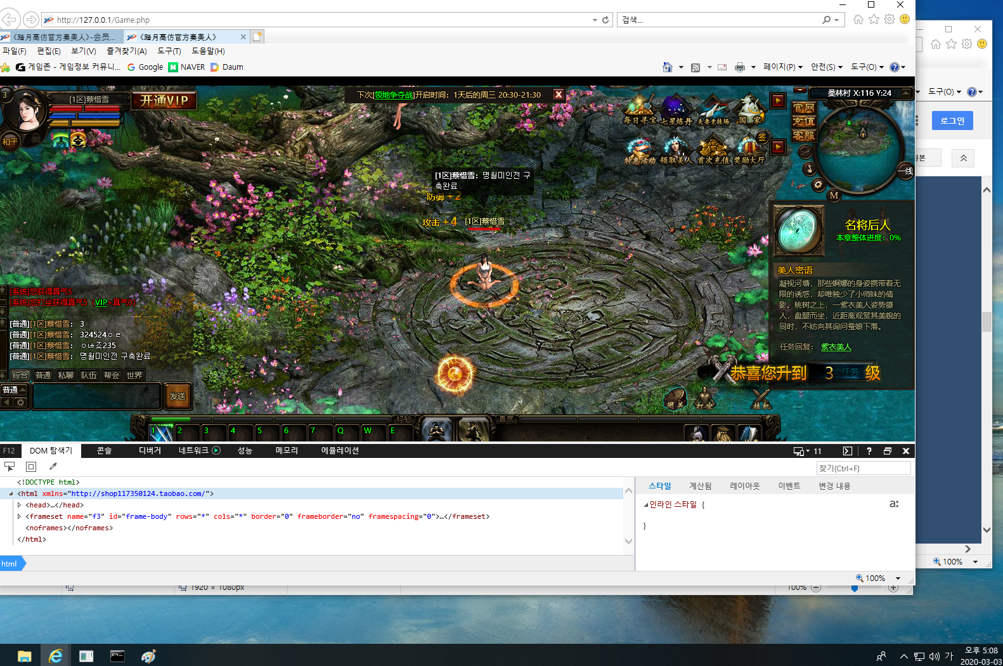Viewport: 1003px width, 666px height.
Task: Click the 찾기 search field in DevTools
Action: 863,468
